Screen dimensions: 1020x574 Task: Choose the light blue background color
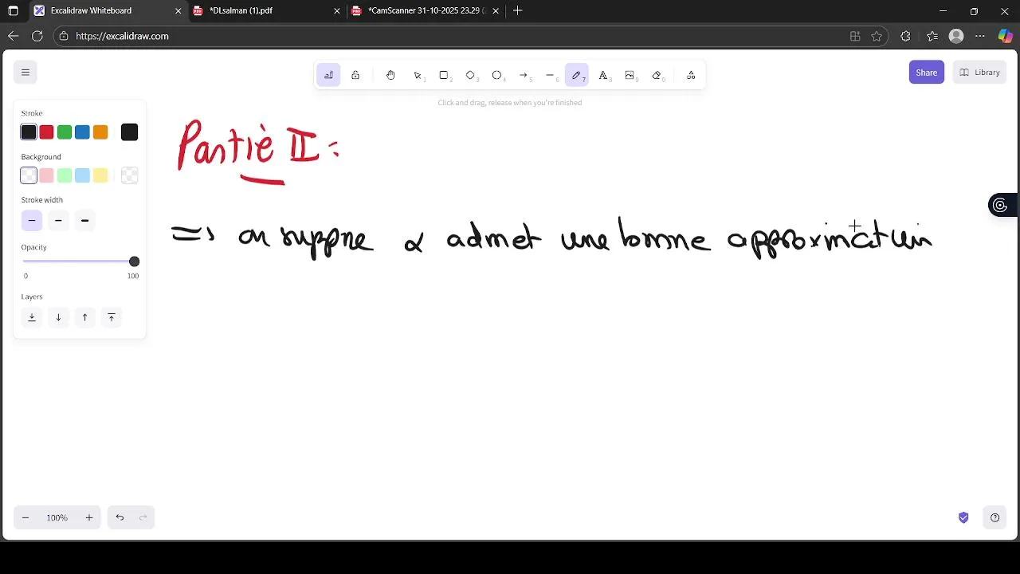click(x=82, y=175)
